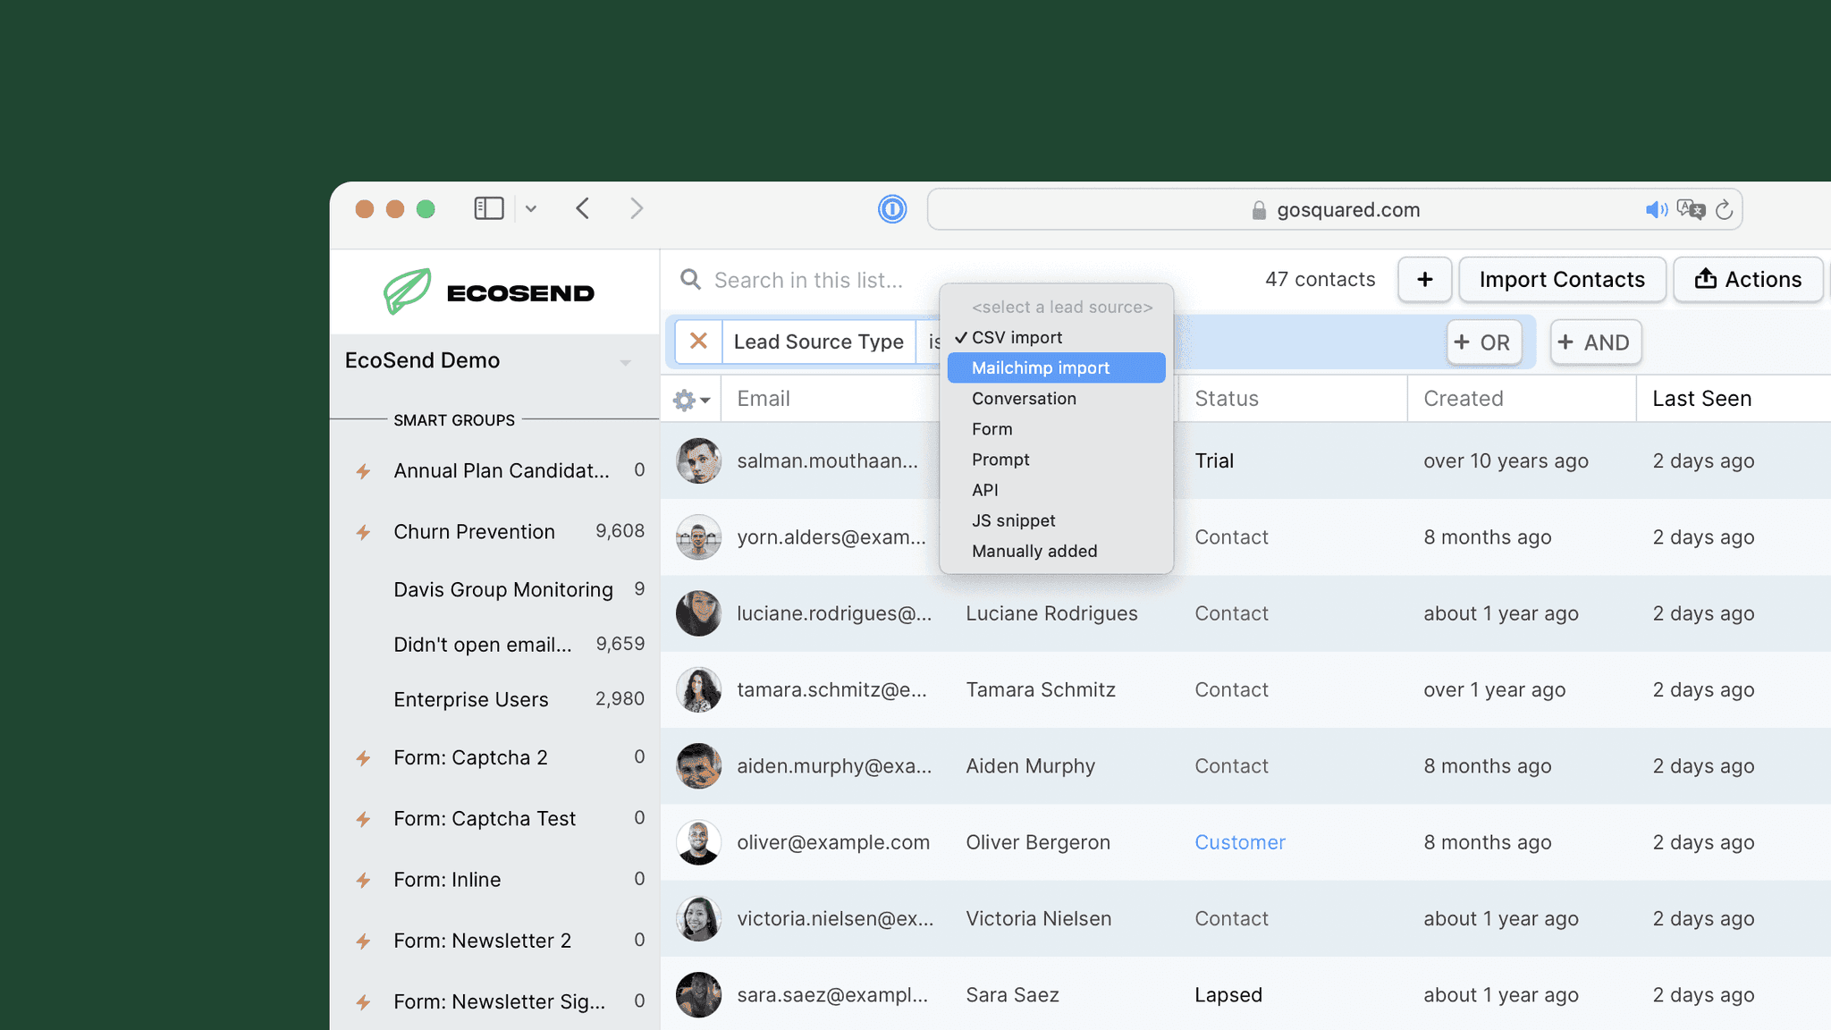
Task: Click lightning icon beside Form: Inline
Action: 363,880
